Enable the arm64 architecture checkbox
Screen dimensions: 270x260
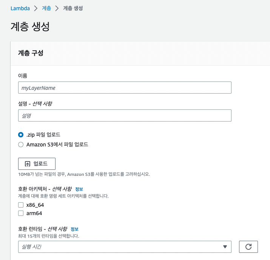tap(21, 213)
